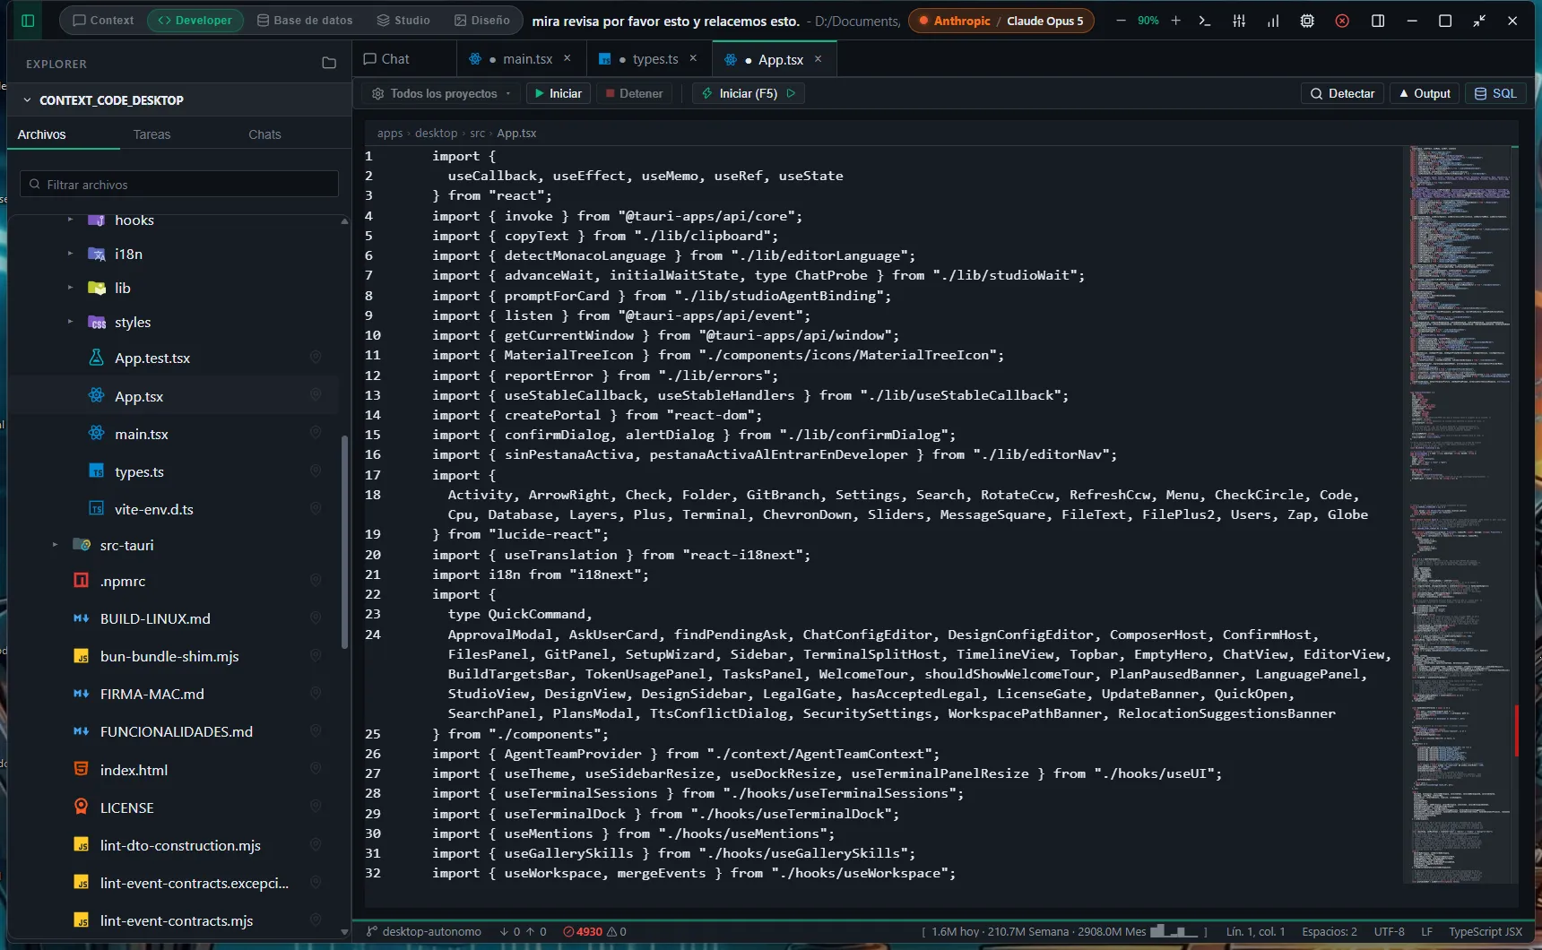Viewport: 1542px width, 950px height.
Task: Click the npm icon next to .npmrc
Action: pyautogui.click(x=81, y=580)
